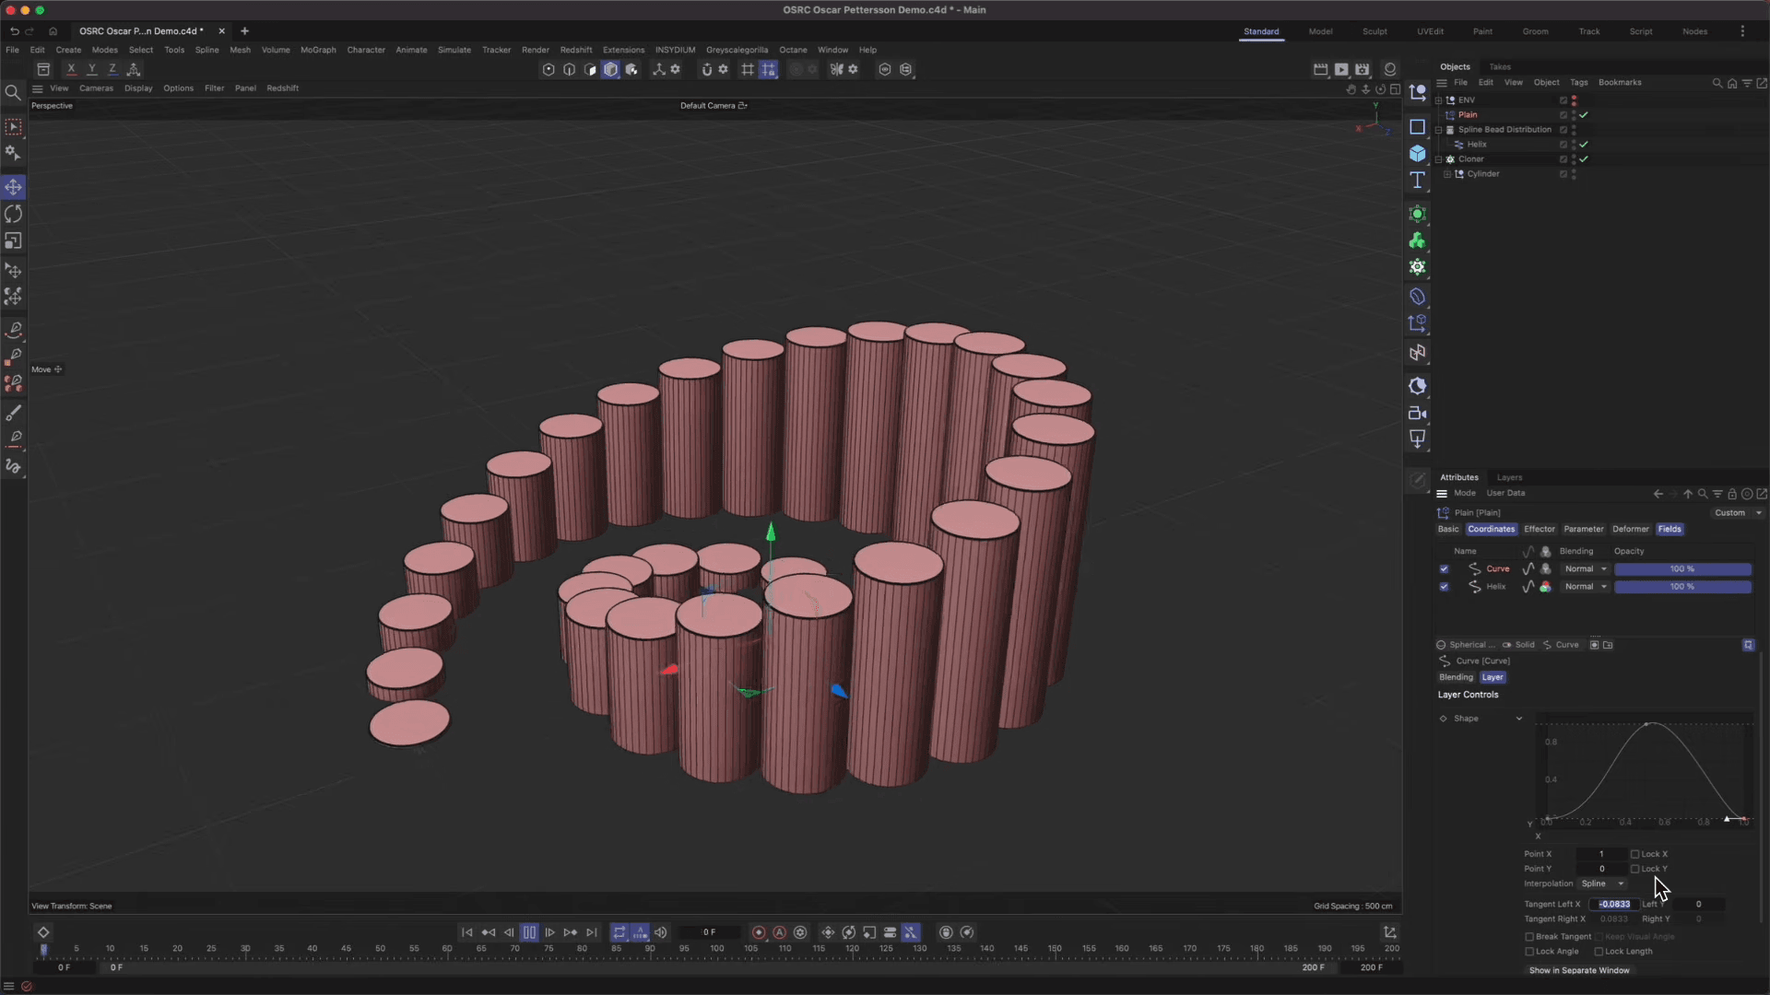Viewport: 1770px width, 995px height.
Task: Adjust the Helix layer opacity slider
Action: 1682,587
